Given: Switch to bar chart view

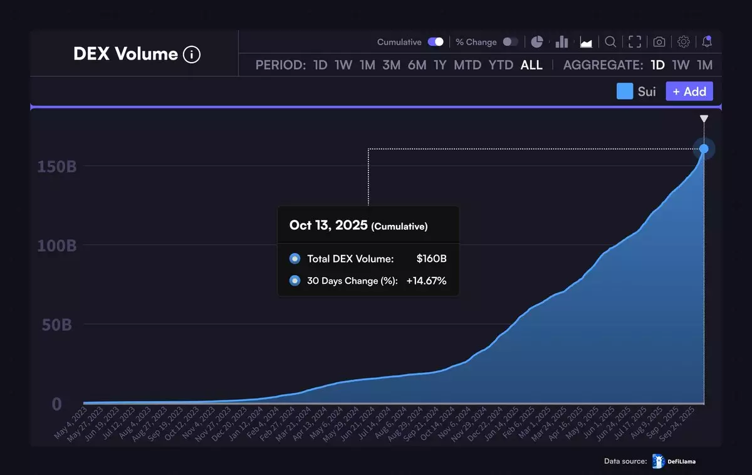Looking at the screenshot, I should pyautogui.click(x=561, y=42).
